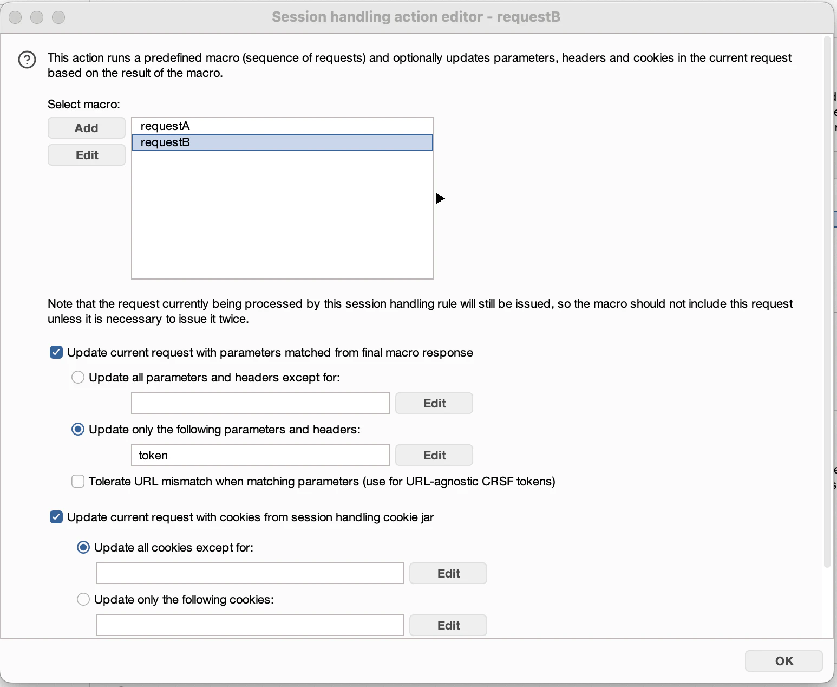The width and height of the screenshot is (837, 687).
Task: Select 'Update all parameters and headers except for'
Action: [78, 377]
